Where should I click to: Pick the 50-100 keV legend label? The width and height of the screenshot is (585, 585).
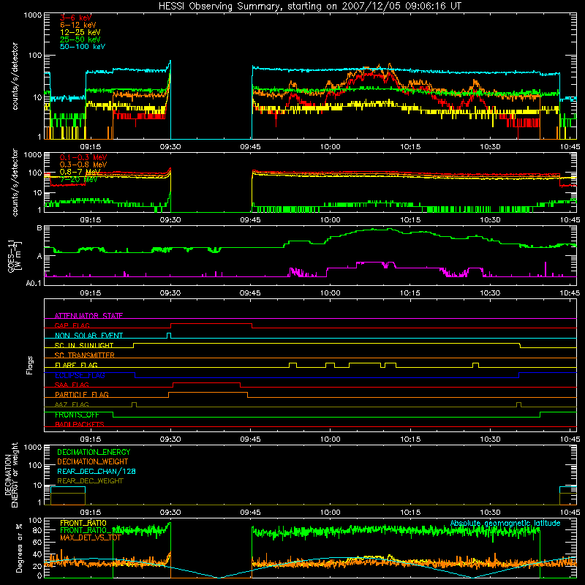tap(83, 47)
